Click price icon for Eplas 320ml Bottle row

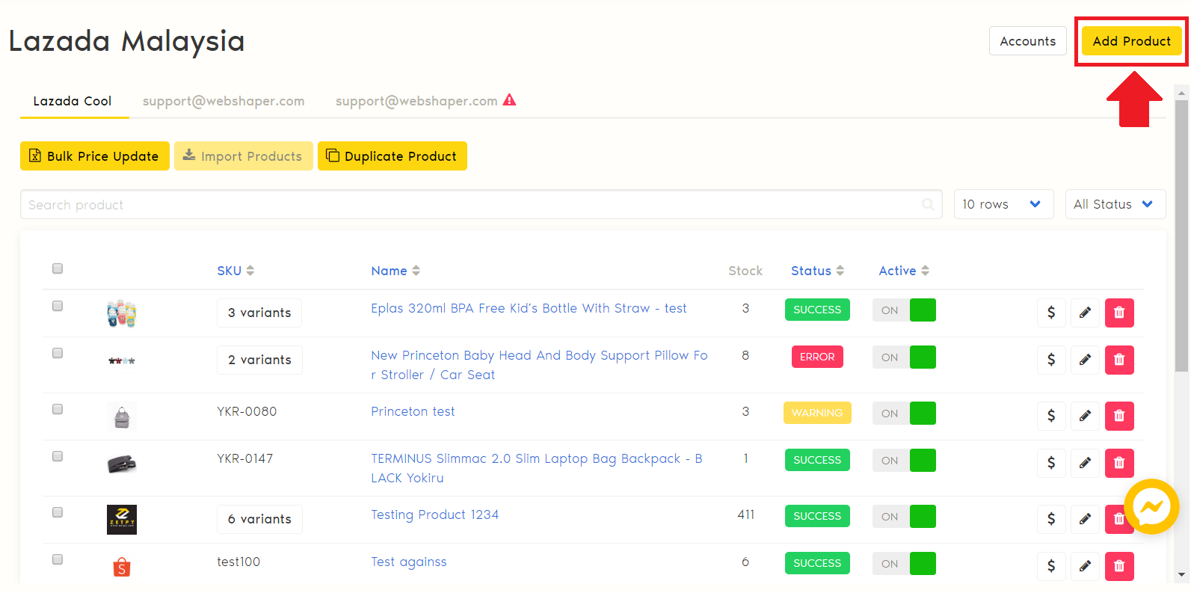click(x=1051, y=313)
